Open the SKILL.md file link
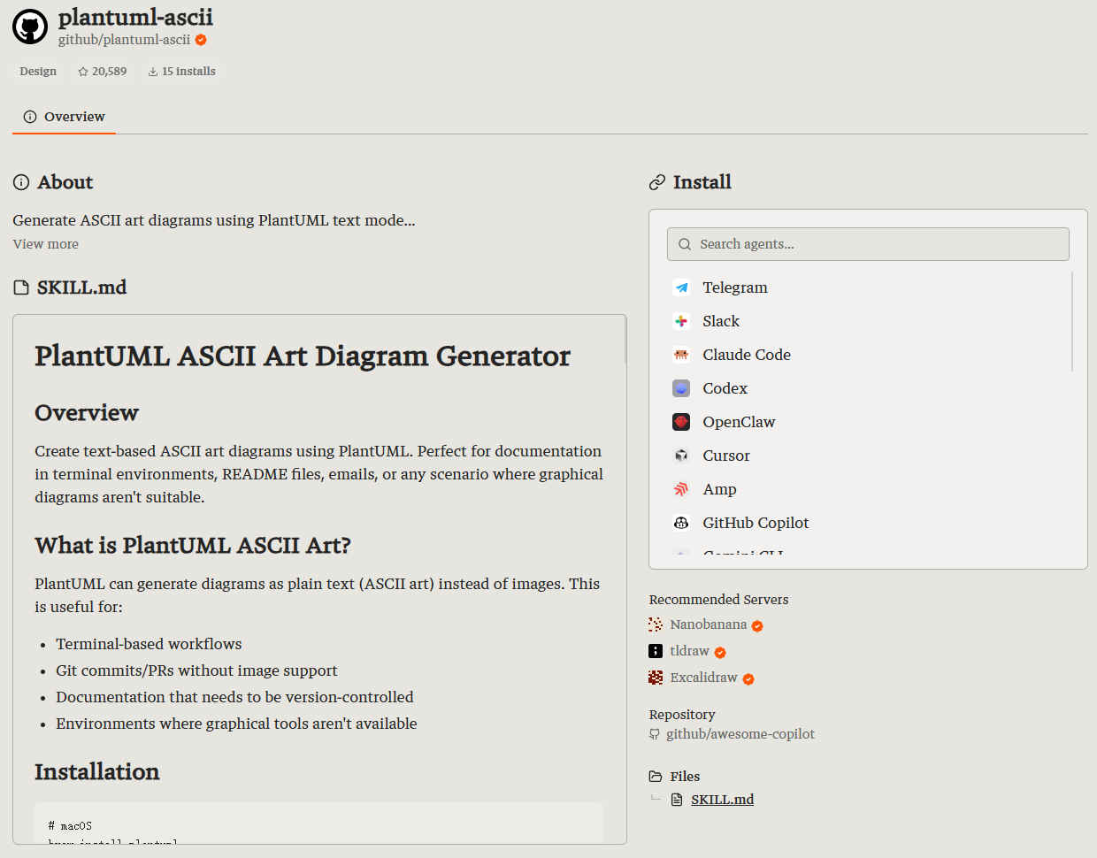The image size is (1097, 858). pos(723,800)
